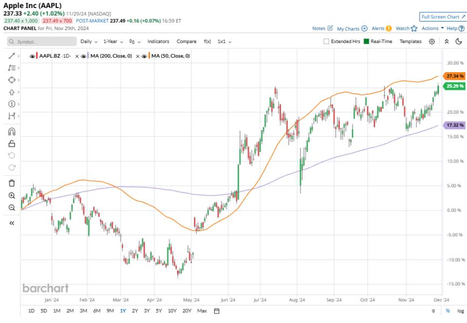
Task: Collapse the chart header with double chevron
Action: click(x=447, y=41)
